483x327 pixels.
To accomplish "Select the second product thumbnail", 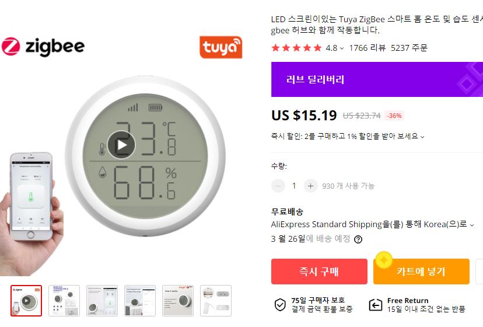I will (x=64, y=301).
